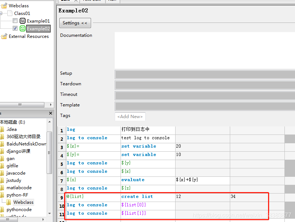
Task: Select External Resources tree item
Action: click(x=29, y=36)
